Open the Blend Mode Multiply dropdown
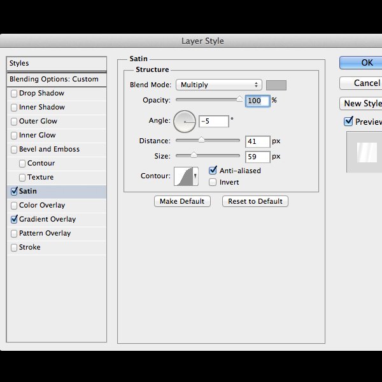Screen dimensions: 382x382 point(219,85)
